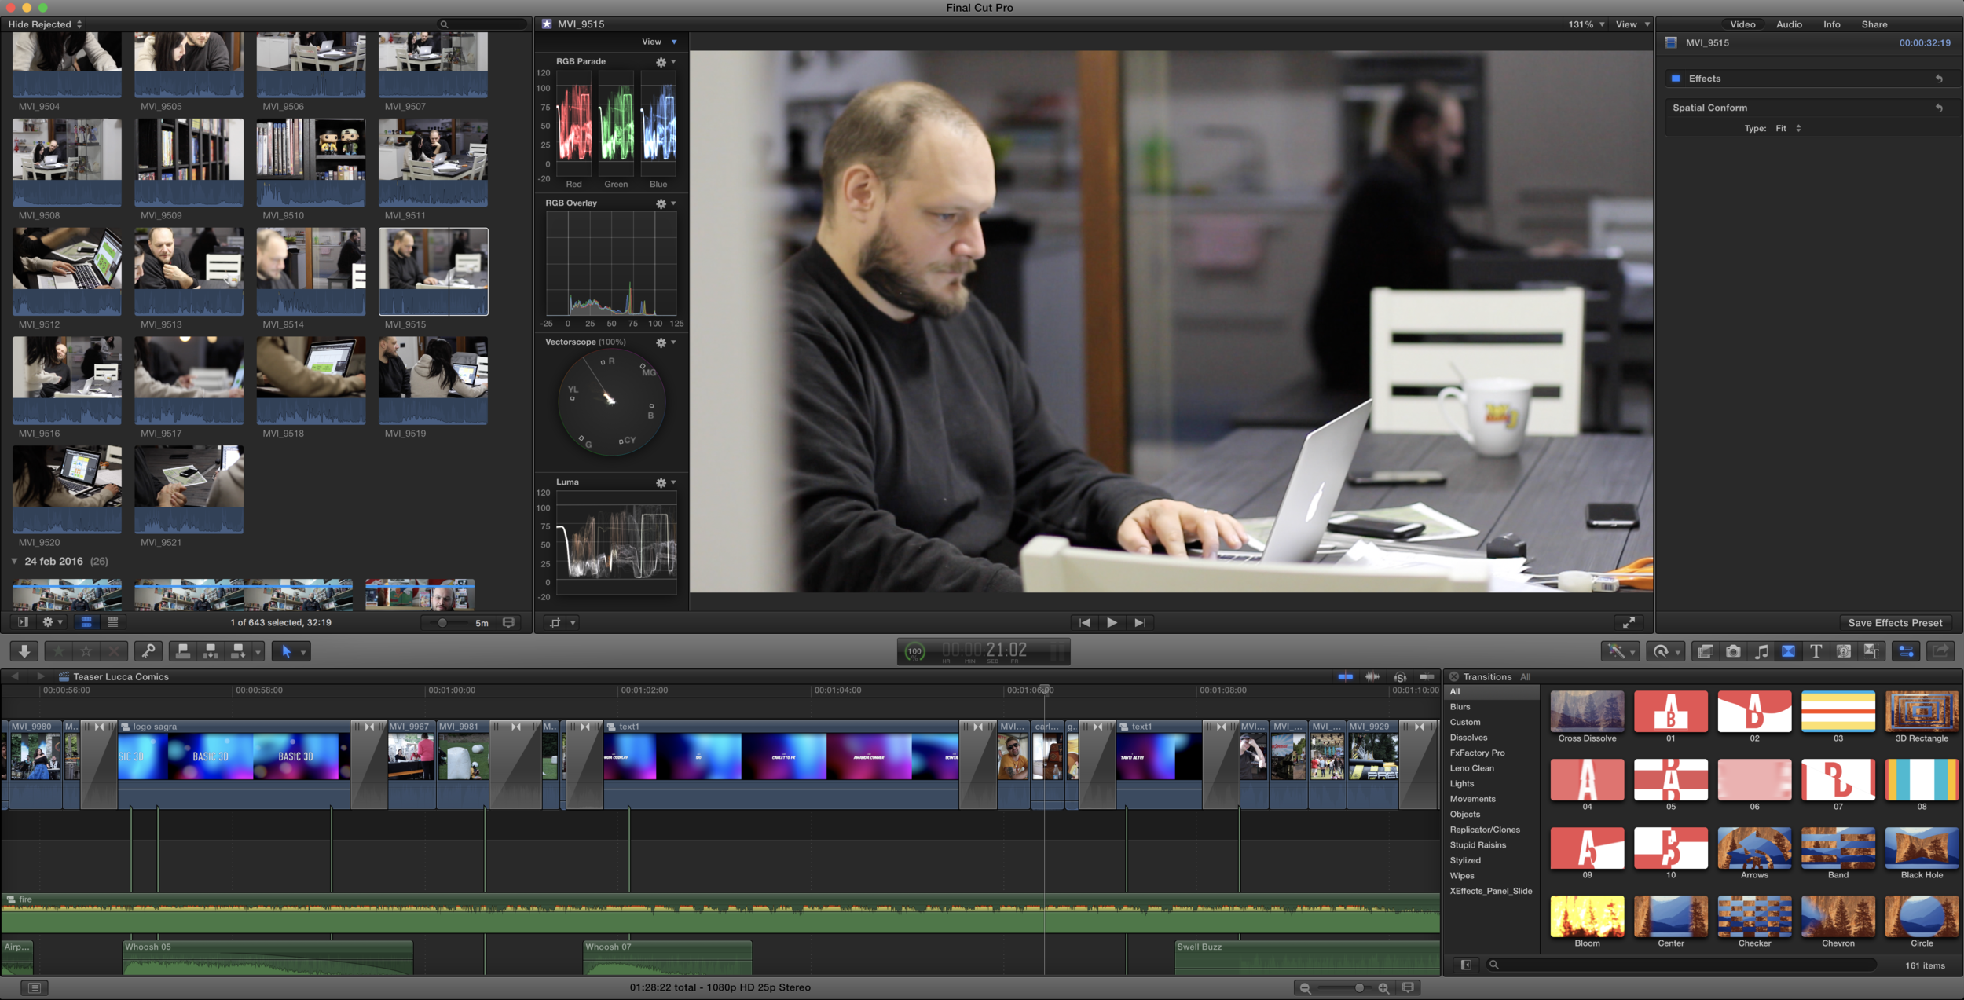Switch to the Audio inspector tab
Image resolution: width=1964 pixels, height=1000 pixels.
pos(1789,24)
